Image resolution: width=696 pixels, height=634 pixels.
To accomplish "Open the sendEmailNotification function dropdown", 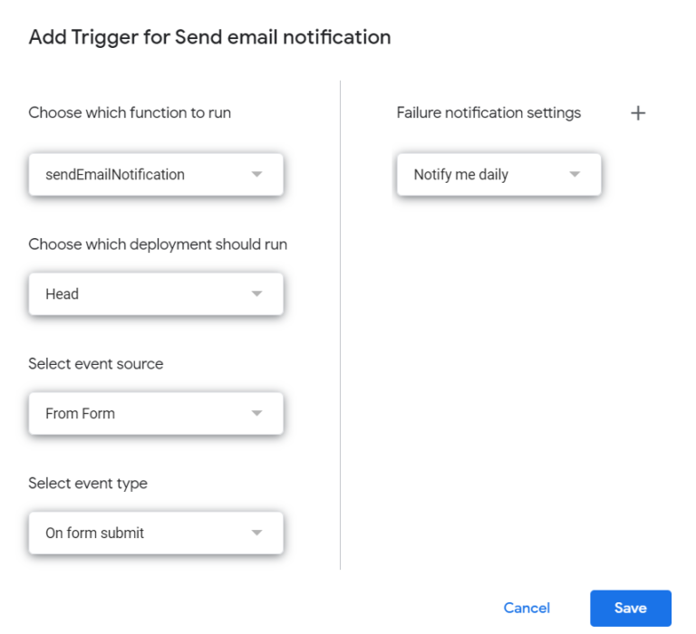I will click(x=156, y=175).
